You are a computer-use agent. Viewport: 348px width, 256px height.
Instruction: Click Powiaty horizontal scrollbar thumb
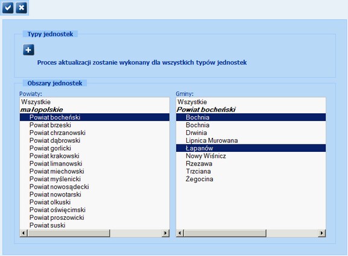pos(68,233)
